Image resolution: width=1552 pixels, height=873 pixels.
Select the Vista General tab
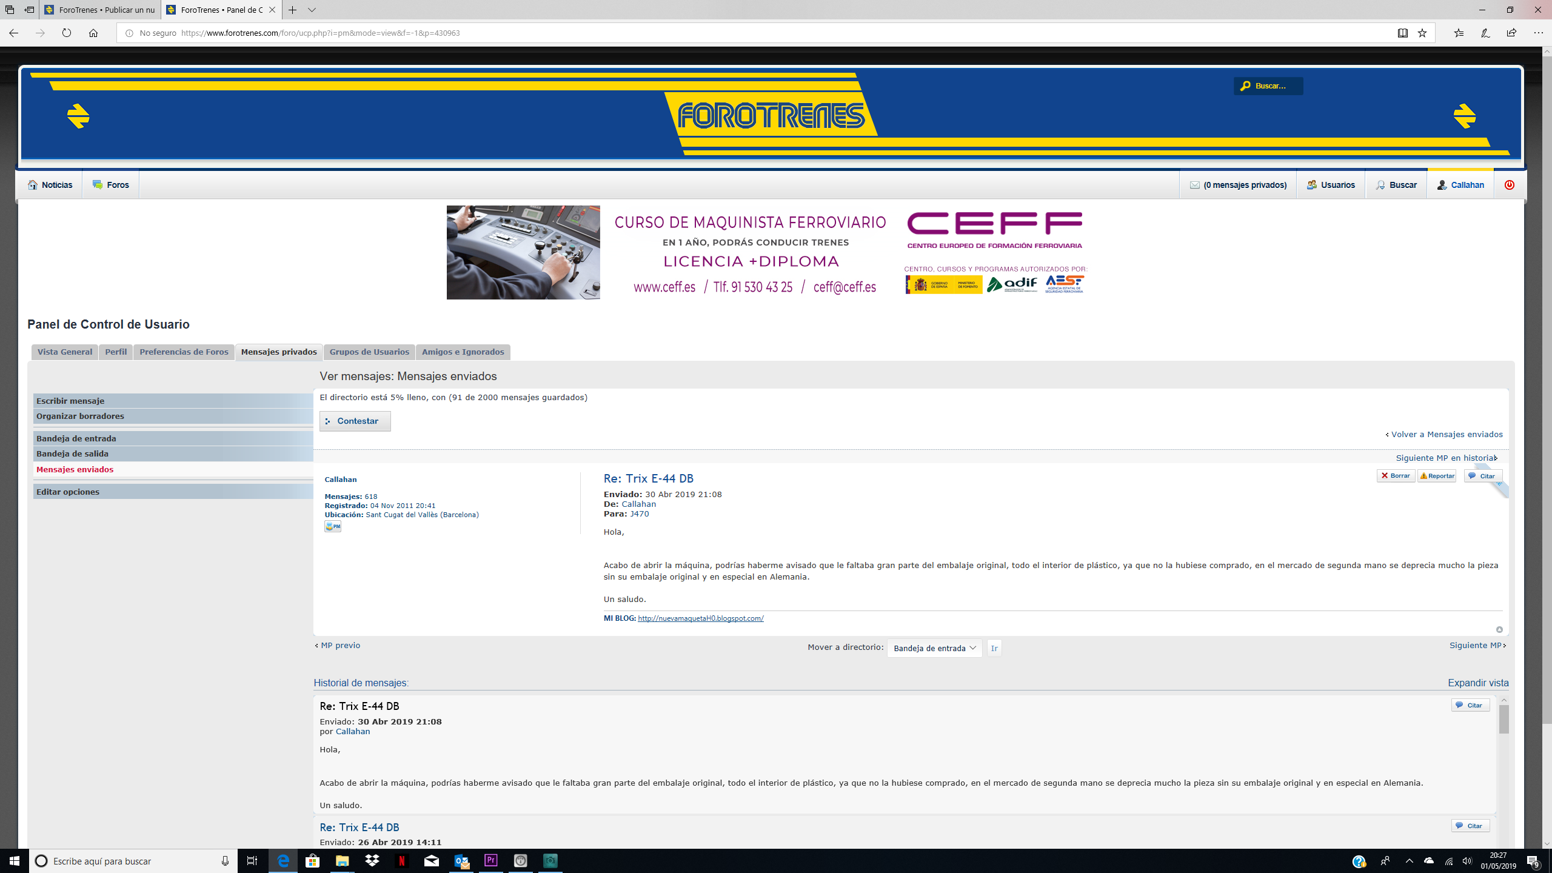click(65, 352)
